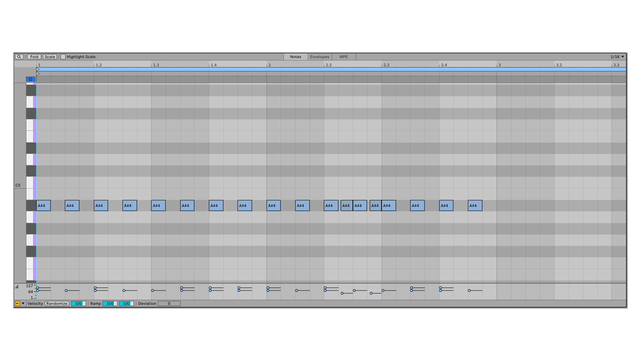The width and height of the screenshot is (641, 361).
Task: Click the Ramp label
Action: [x=95, y=304]
